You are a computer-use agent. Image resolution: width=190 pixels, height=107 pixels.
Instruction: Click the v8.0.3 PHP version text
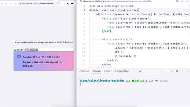click(164, 81)
